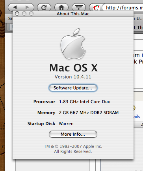Click the Version 10.4.11 text
Viewport: 143px width, 171px height.
(x=73, y=77)
